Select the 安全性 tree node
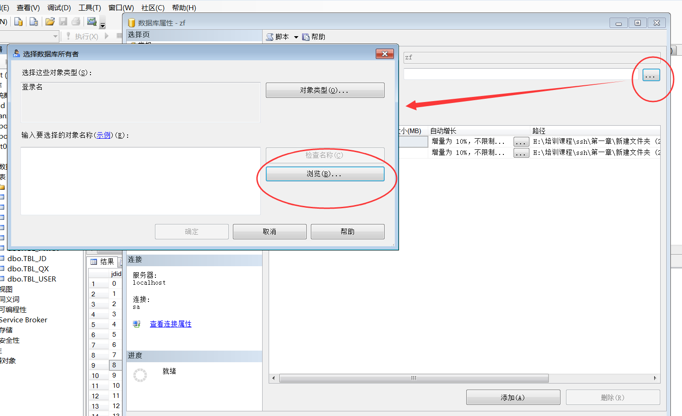 point(10,340)
